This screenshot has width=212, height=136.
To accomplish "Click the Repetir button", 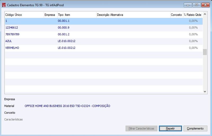I will (x=170, y=128).
